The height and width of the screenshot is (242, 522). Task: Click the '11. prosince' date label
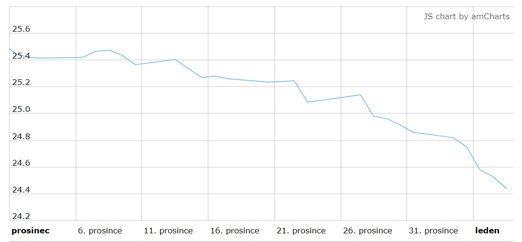tap(168, 230)
